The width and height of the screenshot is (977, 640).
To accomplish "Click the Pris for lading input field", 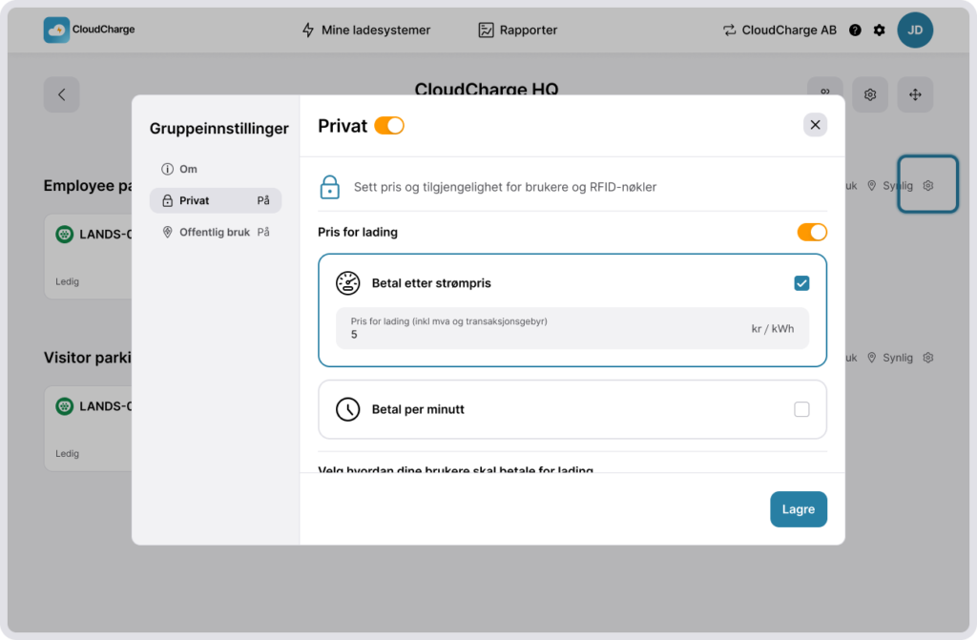I will (x=544, y=335).
